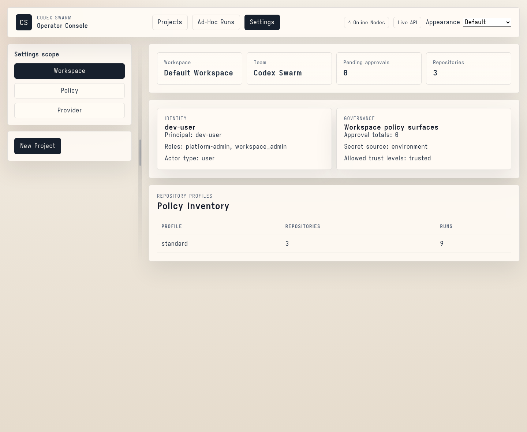Viewport: 527px width, 432px height.
Task: Click the 4 Online Nodes badge
Action: point(366,22)
